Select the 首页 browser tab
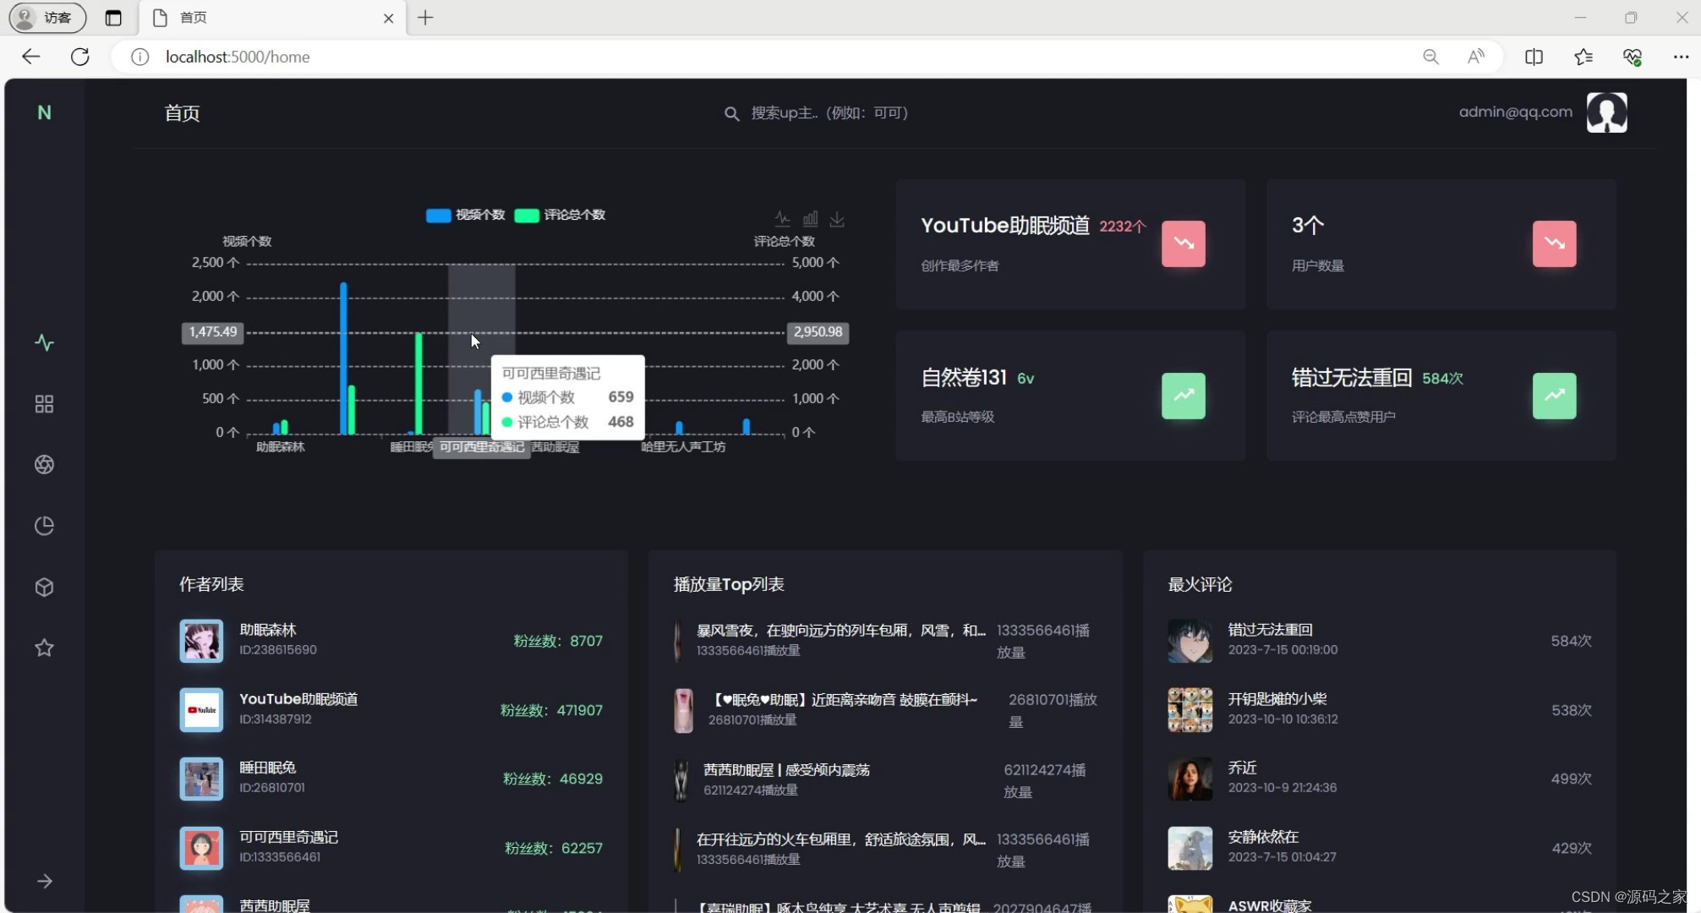1701x913 pixels. (x=272, y=18)
